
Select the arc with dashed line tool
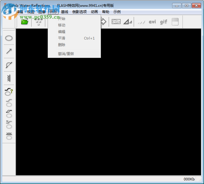point(9,65)
